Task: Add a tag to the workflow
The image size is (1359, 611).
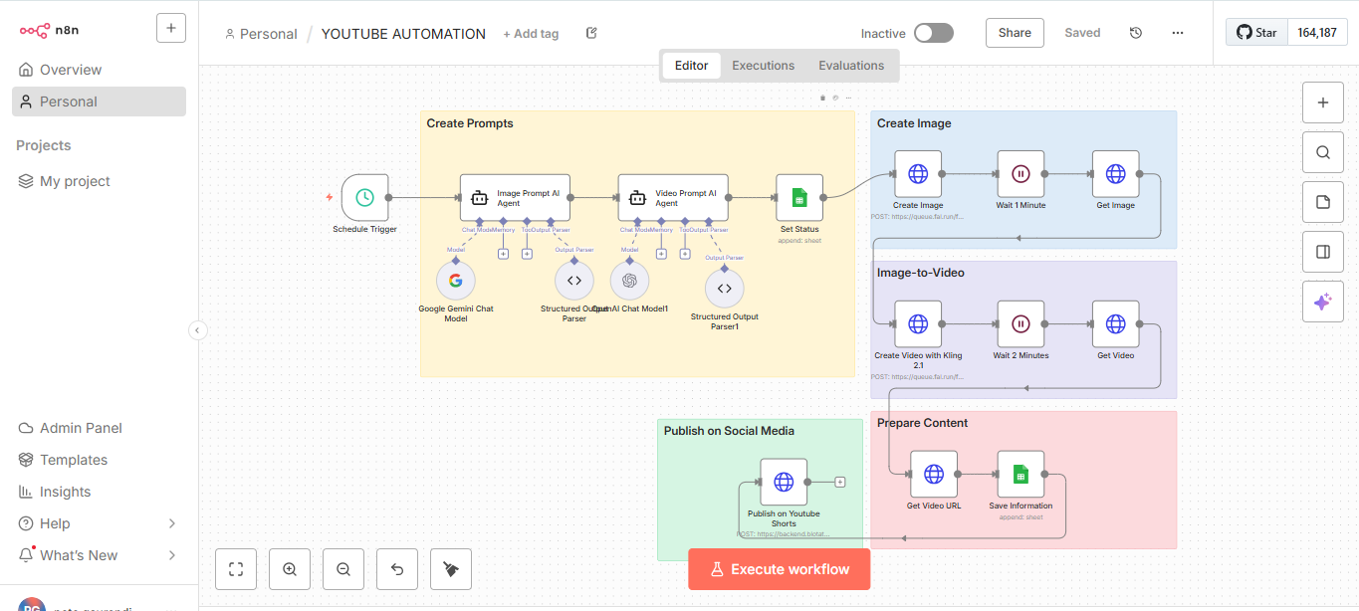Action: pyautogui.click(x=531, y=33)
